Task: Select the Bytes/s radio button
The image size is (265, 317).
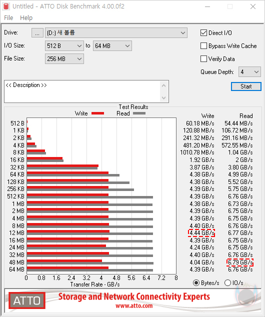Action: click(x=196, y=283)
